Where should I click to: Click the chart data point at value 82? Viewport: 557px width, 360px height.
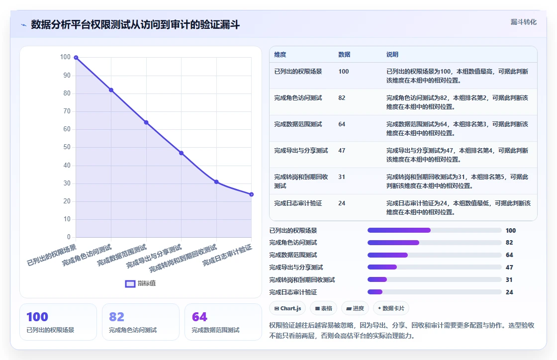(x=111, y=90)
